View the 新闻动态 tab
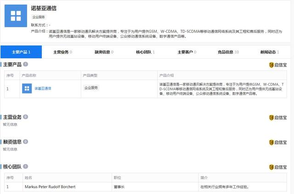The height and width of the screenshot is (194, 294). (x=270, y=52)
